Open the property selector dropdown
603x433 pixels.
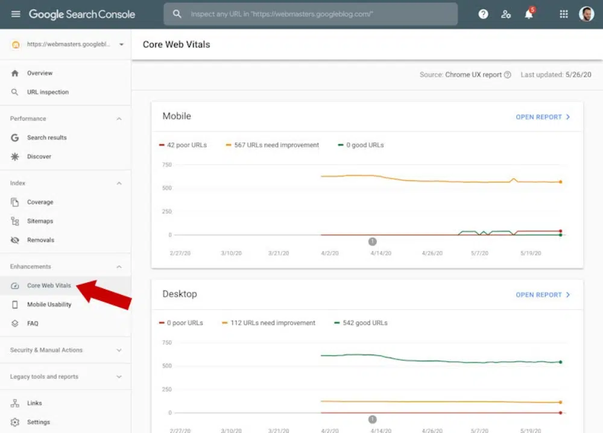click(121, 45)
